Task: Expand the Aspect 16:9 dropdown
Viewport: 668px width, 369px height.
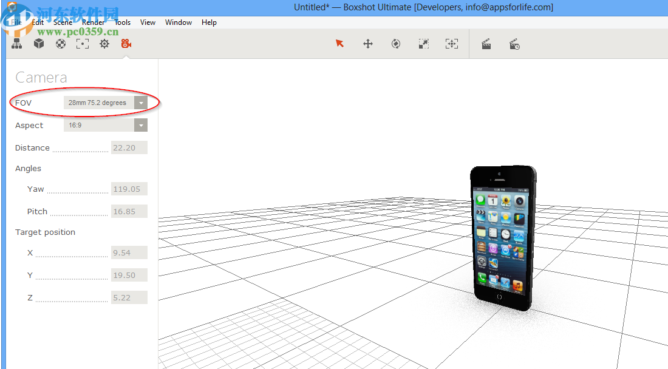Action: pos(141,126)
